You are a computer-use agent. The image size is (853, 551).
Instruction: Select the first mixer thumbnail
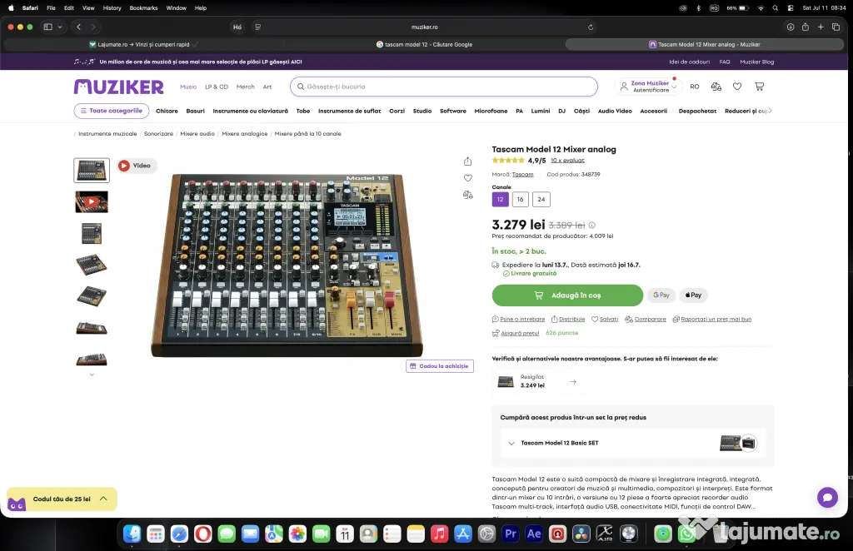pyautogui.click(x=92, y=170)
